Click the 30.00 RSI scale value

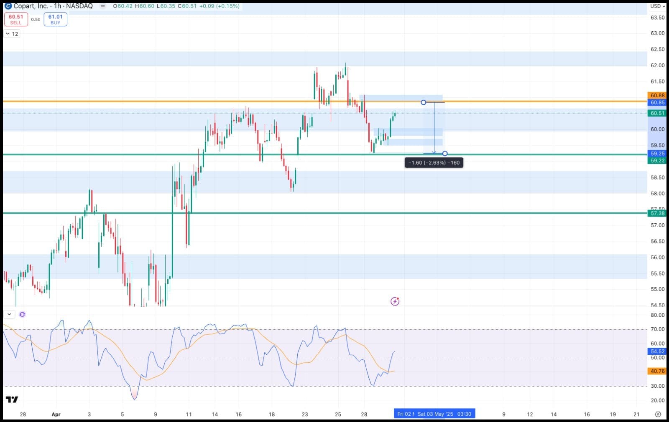(x=657, y=386)
